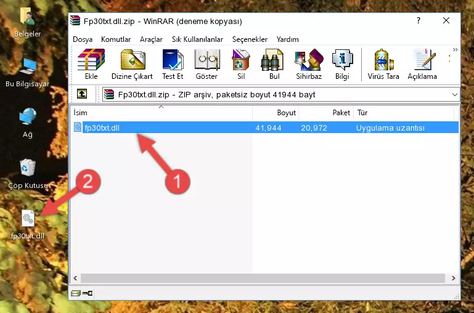
Task: Click the help question mark button
Action: (x=419, y=20)
